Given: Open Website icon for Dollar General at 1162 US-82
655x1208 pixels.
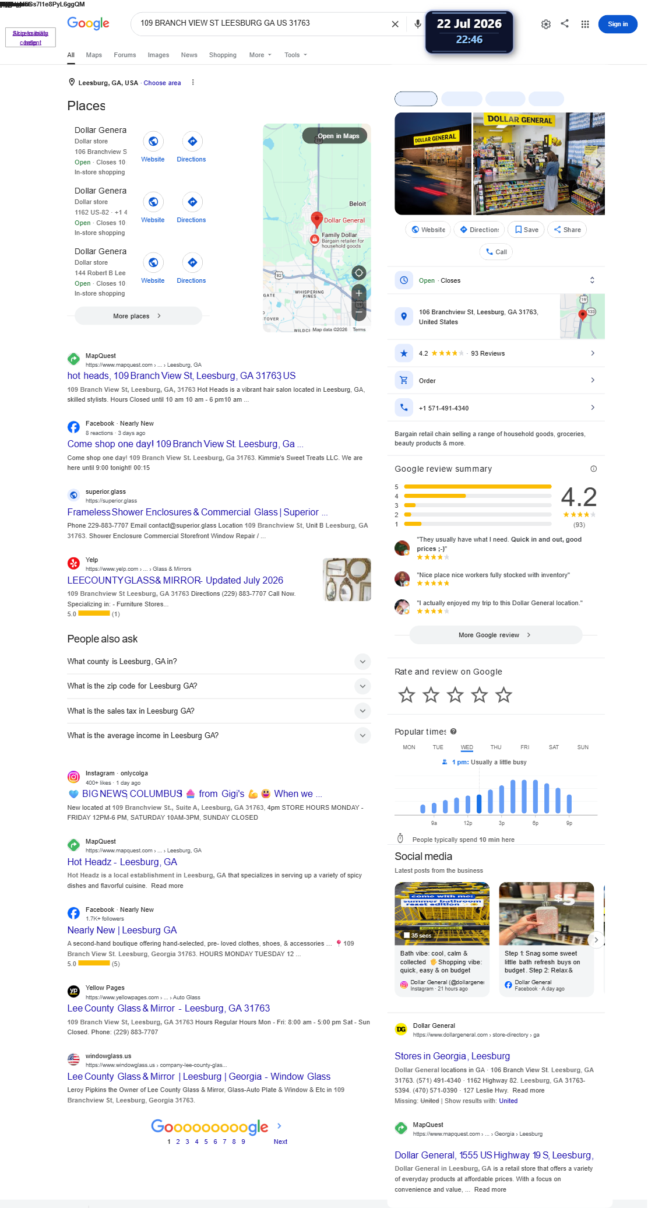Looking at the screenshot, I should (153, 202).
